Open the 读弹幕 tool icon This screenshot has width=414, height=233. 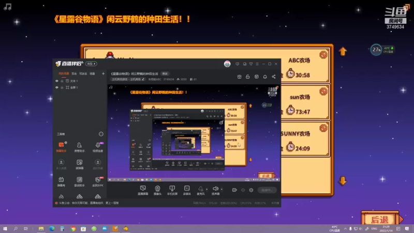pyautogui.click(x=79, y=164)
